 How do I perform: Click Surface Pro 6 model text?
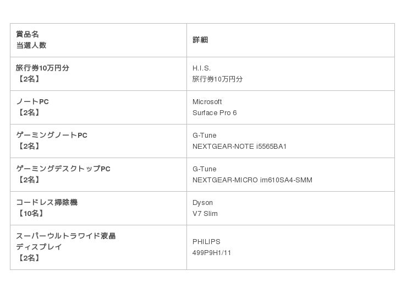[x=215, y=113]
